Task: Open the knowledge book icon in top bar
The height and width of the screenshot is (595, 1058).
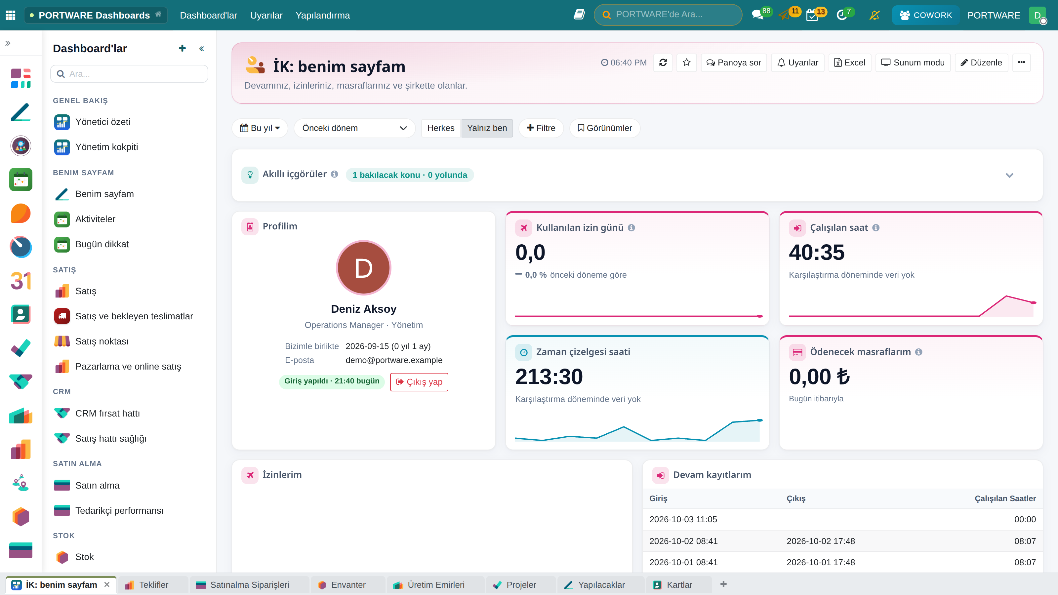Action: click(x=579, y=15)
